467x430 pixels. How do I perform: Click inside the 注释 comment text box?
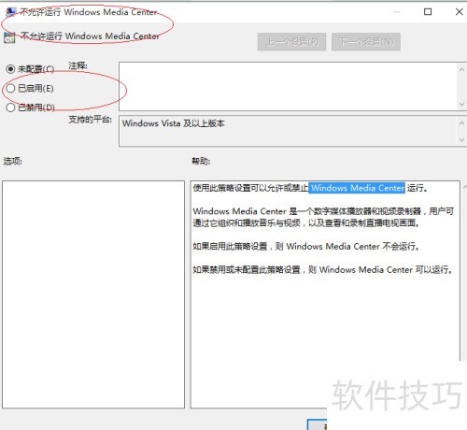coord(288,86)
